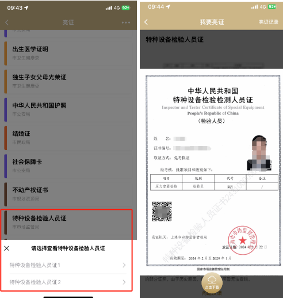The image size is (283, 298).
Task: Select 特种设备检验人员证1 option
Action: [68, 265]
